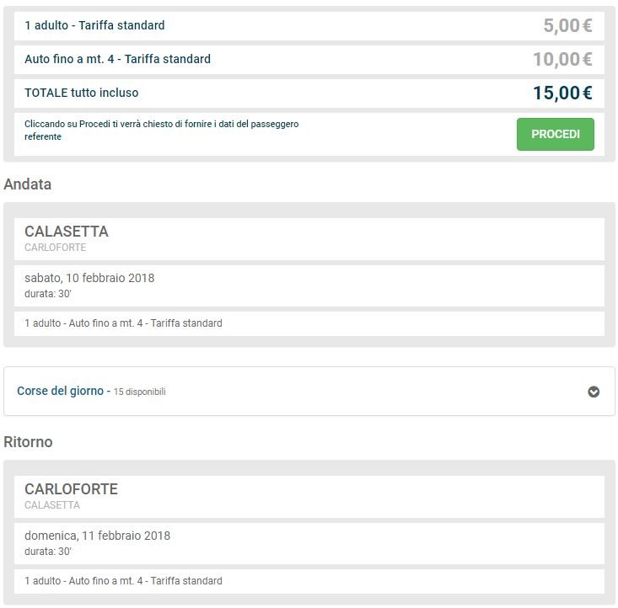Select the 15 disponibili text
Screen dimensions: 618x608
[x=139, y=392]
